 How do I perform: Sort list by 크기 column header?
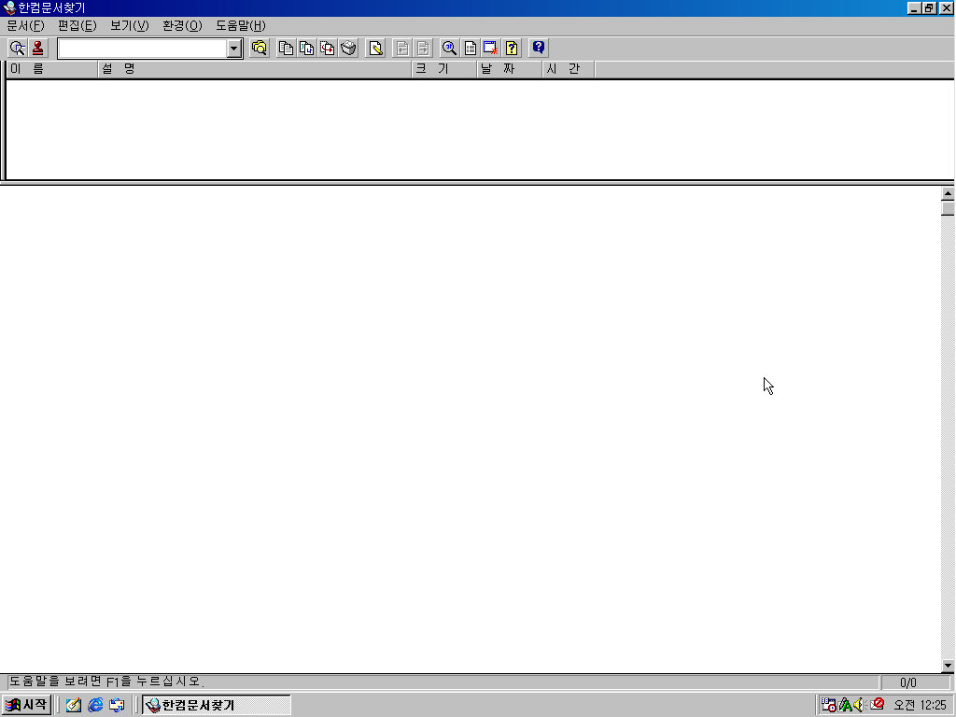[444, 69]
